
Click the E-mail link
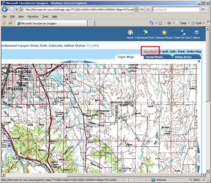164,52
